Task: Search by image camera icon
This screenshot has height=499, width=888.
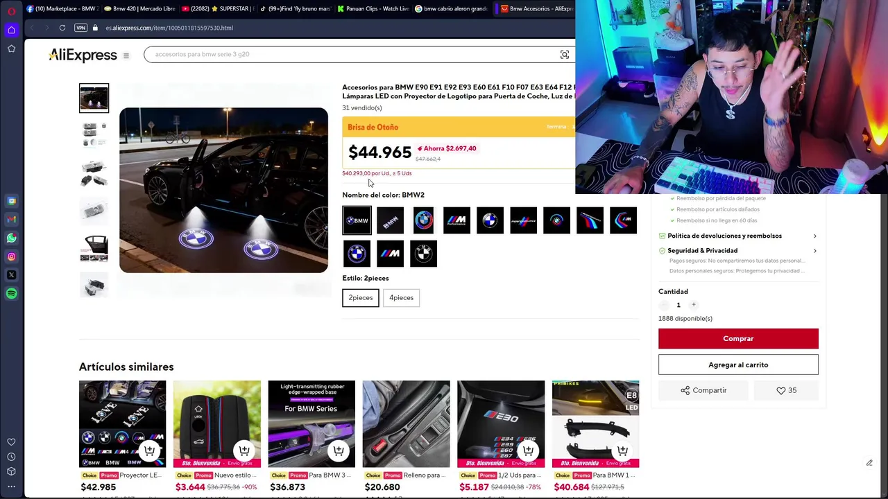Action: coord(565,55)
